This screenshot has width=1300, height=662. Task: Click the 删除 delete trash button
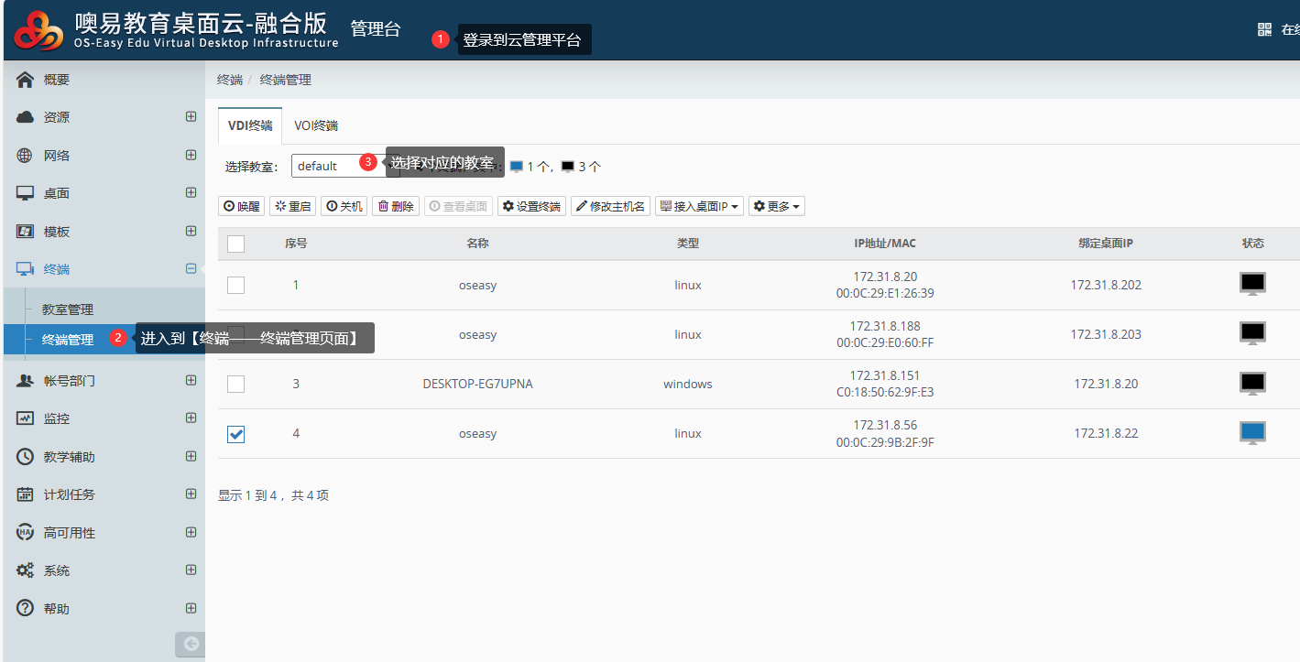395,206
